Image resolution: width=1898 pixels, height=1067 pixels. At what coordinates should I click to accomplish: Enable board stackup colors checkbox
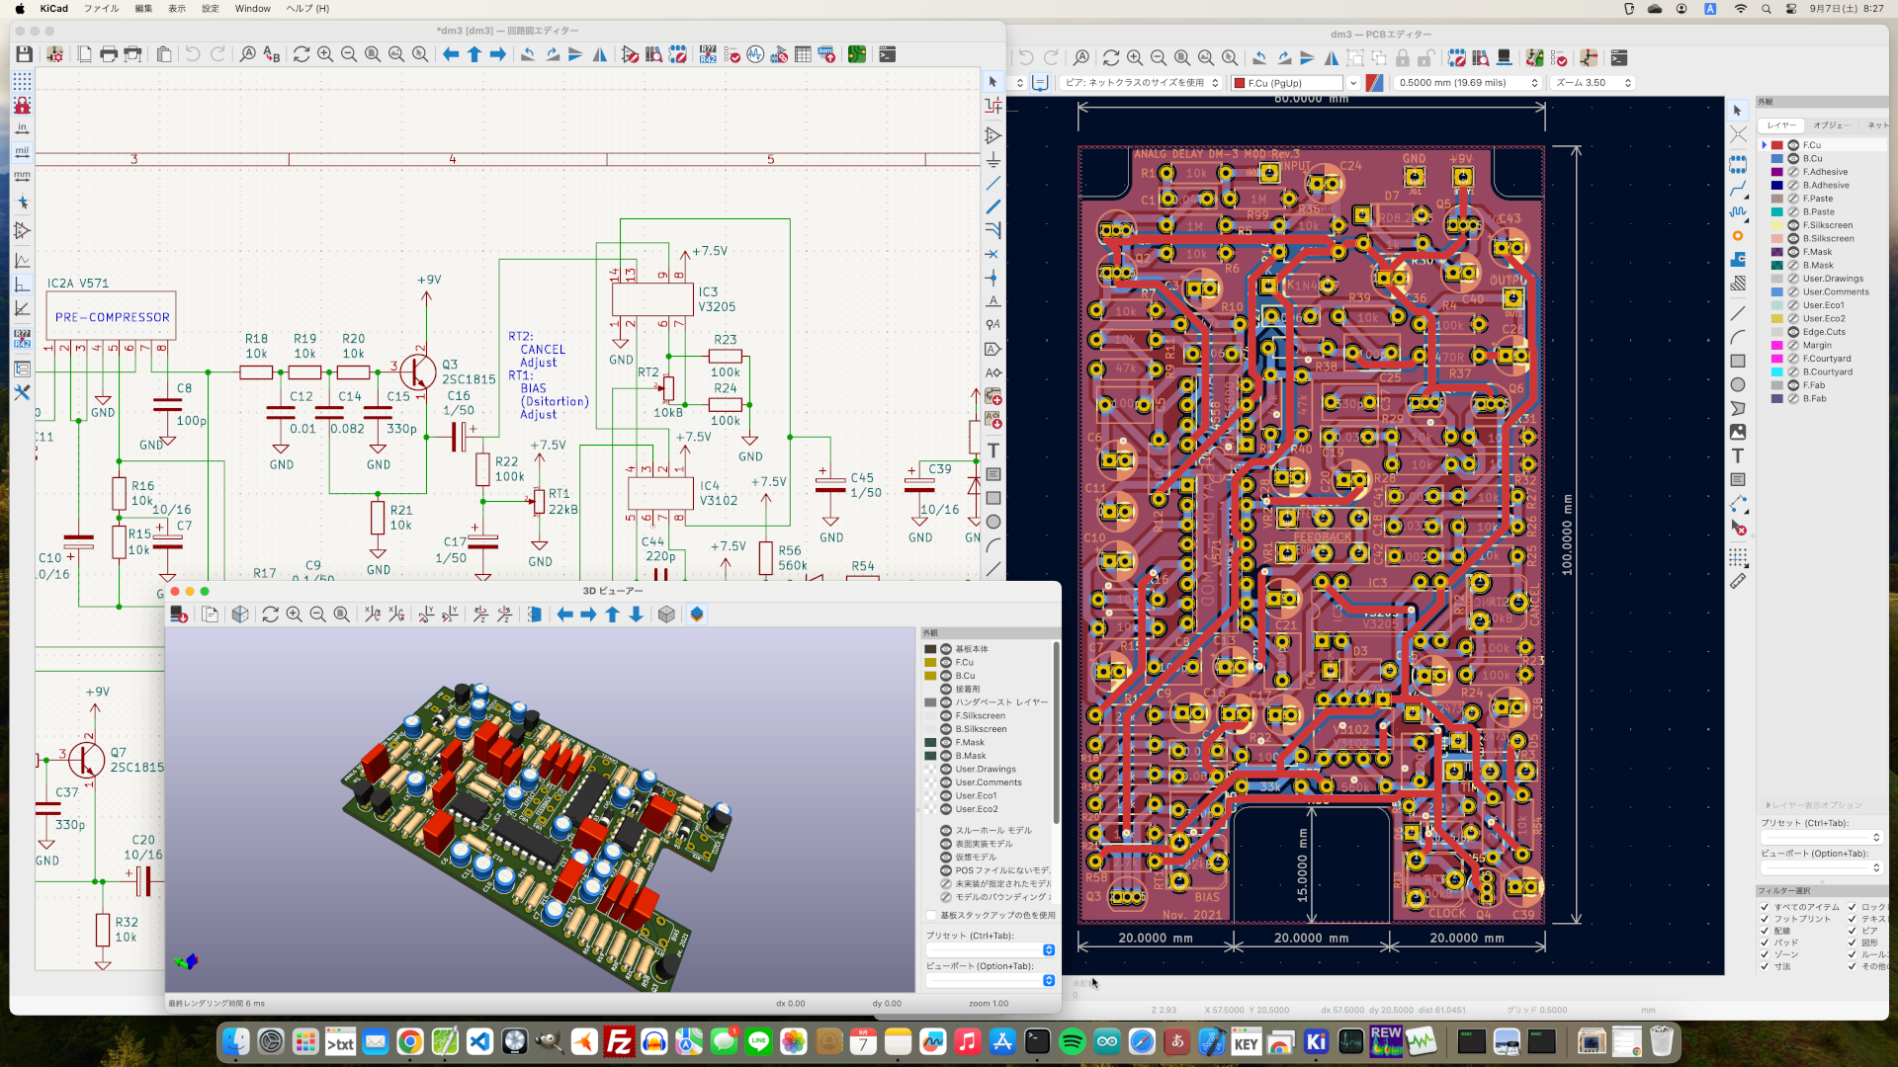[x=931, y=916]
